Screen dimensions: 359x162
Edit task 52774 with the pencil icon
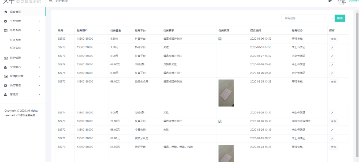click(332, 113)
